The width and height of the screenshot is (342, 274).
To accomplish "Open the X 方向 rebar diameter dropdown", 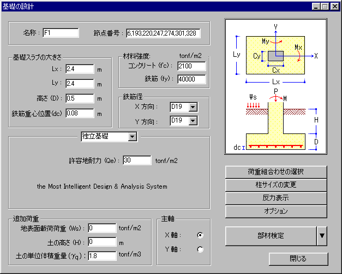I will 193,107.
